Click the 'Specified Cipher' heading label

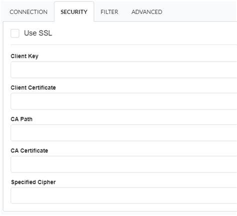tap(33, 182)
